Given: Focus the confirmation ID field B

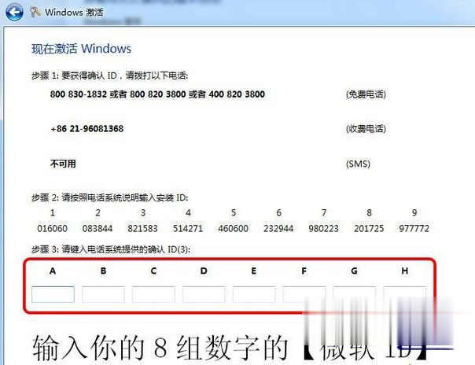Looking at the screenshot, I should [103, 294].
